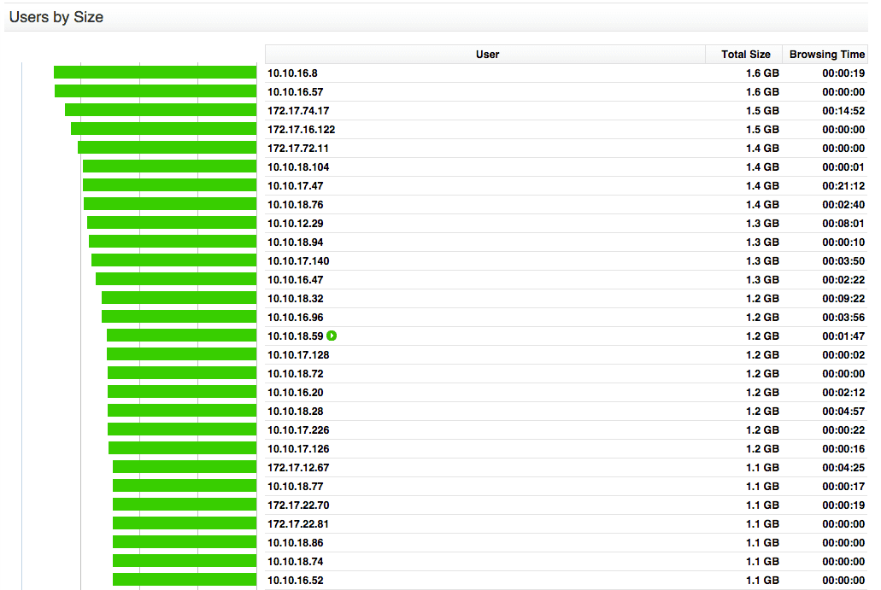Click the 1.1 GB size of 172.17.12.67
Image resolution: width=881 pixels, height=590 pixels.
[x=762, y=468]
